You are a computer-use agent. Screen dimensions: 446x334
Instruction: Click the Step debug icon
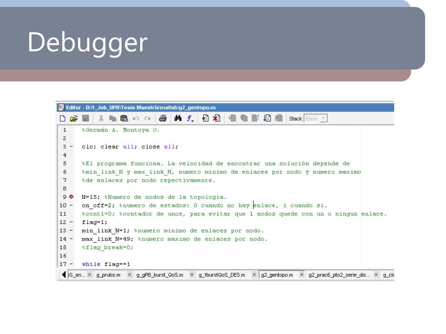tap(232, 118)
